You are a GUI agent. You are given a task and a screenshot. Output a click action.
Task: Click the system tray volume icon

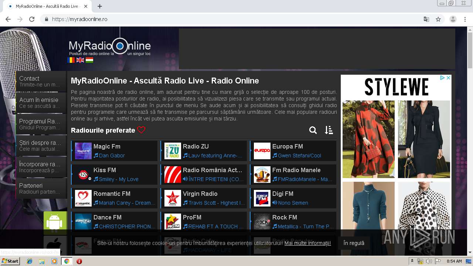coord(429,261)
